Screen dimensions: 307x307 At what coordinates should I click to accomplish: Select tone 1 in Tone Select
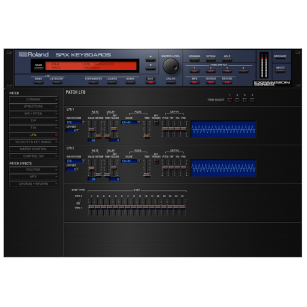(230, 100)
